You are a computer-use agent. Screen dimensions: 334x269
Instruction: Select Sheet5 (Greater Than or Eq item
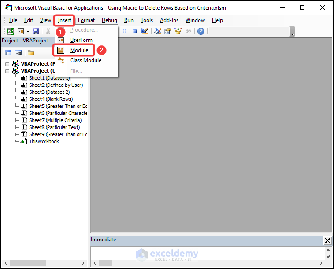(58, 106)
